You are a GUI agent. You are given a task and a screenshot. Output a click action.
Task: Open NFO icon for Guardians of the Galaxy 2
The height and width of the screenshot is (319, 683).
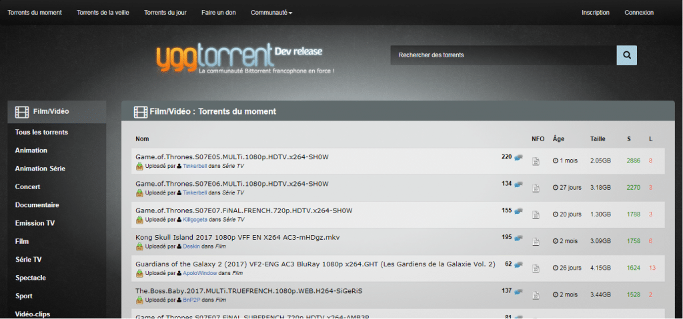click(x=536, y=268)
